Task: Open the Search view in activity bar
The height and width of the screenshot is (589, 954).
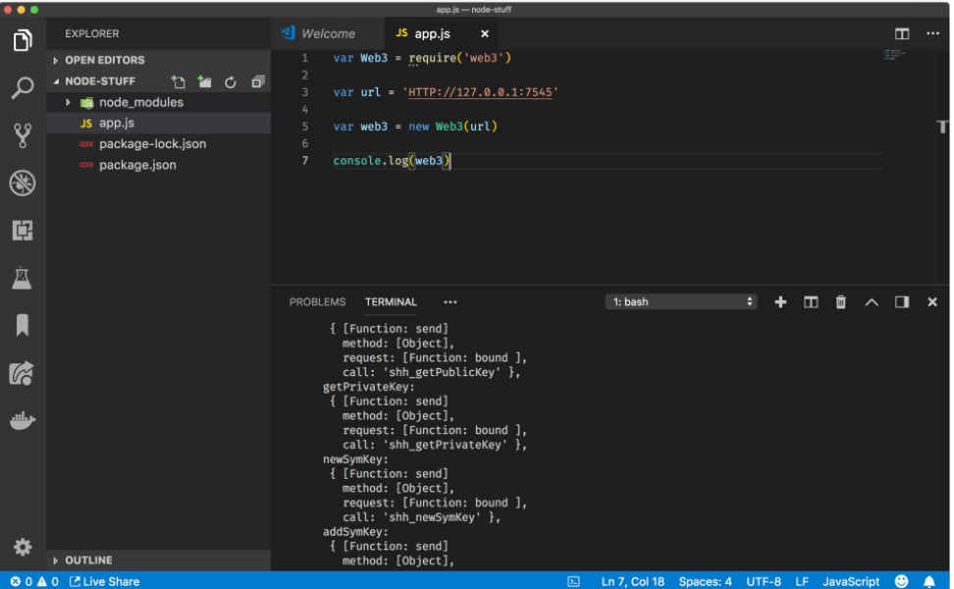Action: tap(23, 87)
